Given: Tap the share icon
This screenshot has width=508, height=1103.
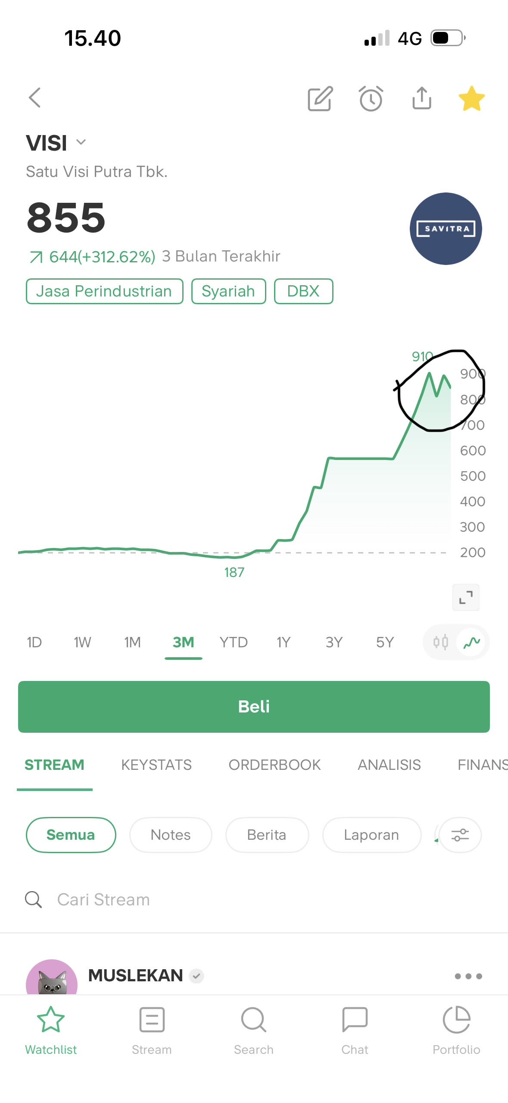Looking at the screenshot, I should tap(421, 98).
